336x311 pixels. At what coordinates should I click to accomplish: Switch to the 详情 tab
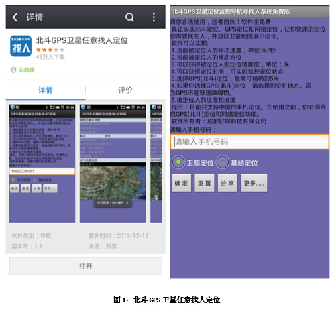(46, 90)
